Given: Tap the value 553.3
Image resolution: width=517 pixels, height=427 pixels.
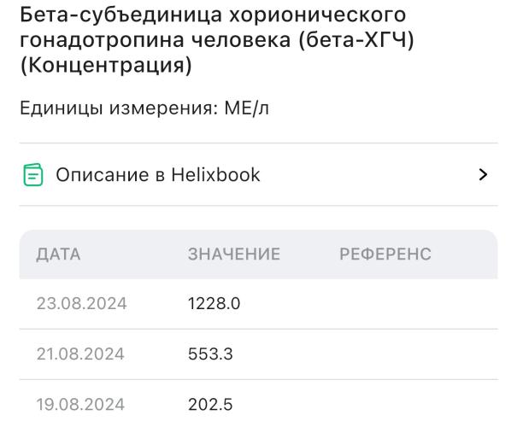Looking at the screenshot, I should pos(210,354).
